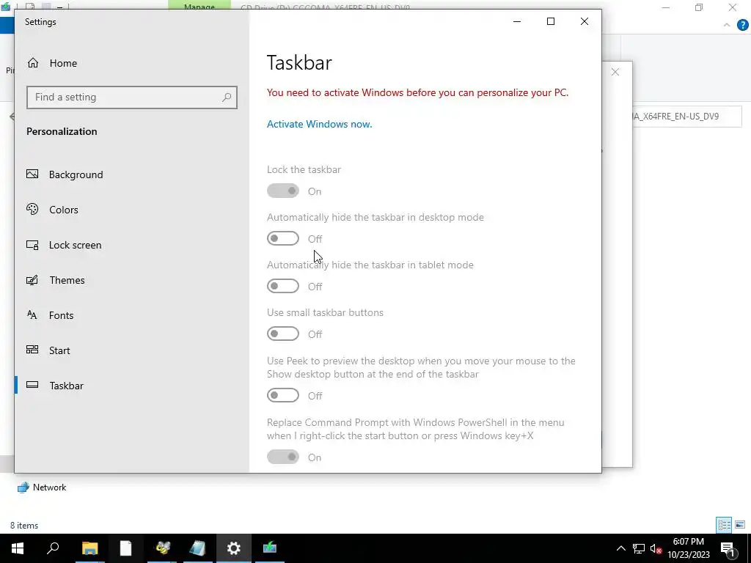Maximize the Settings window
751x563 pixels.
coord(551,21)
